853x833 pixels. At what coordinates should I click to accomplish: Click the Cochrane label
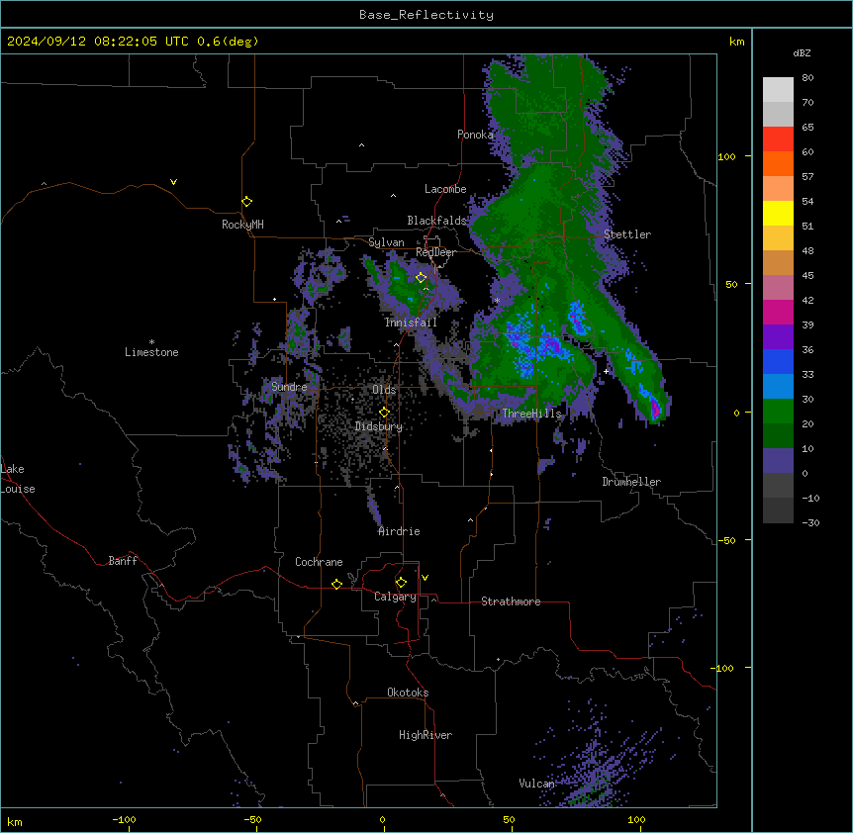point(319,562)
